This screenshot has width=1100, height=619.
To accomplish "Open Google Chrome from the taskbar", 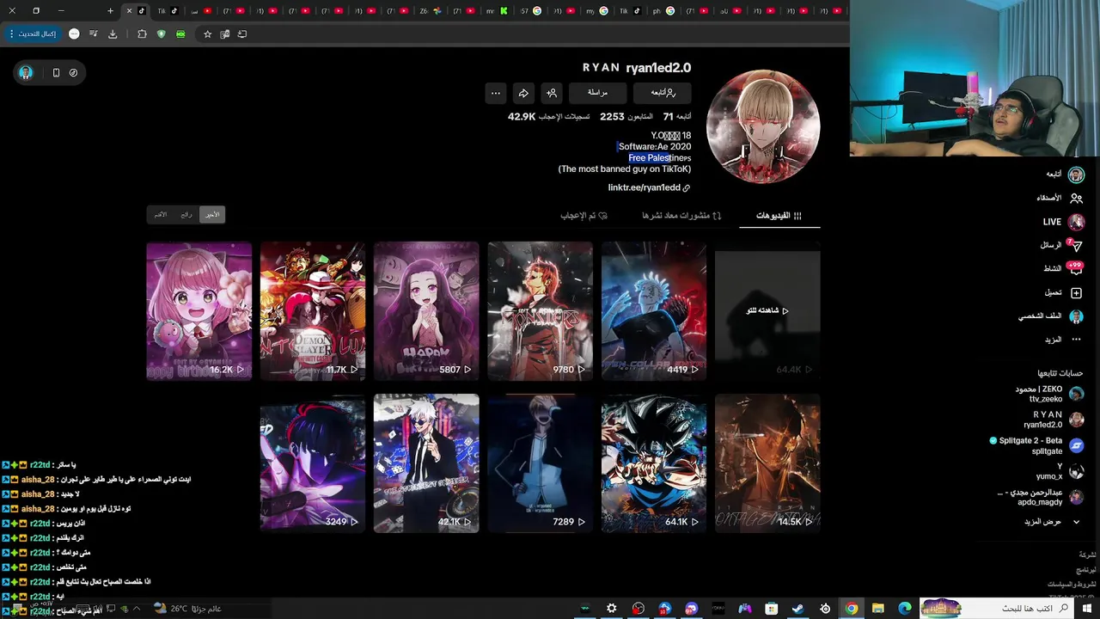I will [851, 608].
